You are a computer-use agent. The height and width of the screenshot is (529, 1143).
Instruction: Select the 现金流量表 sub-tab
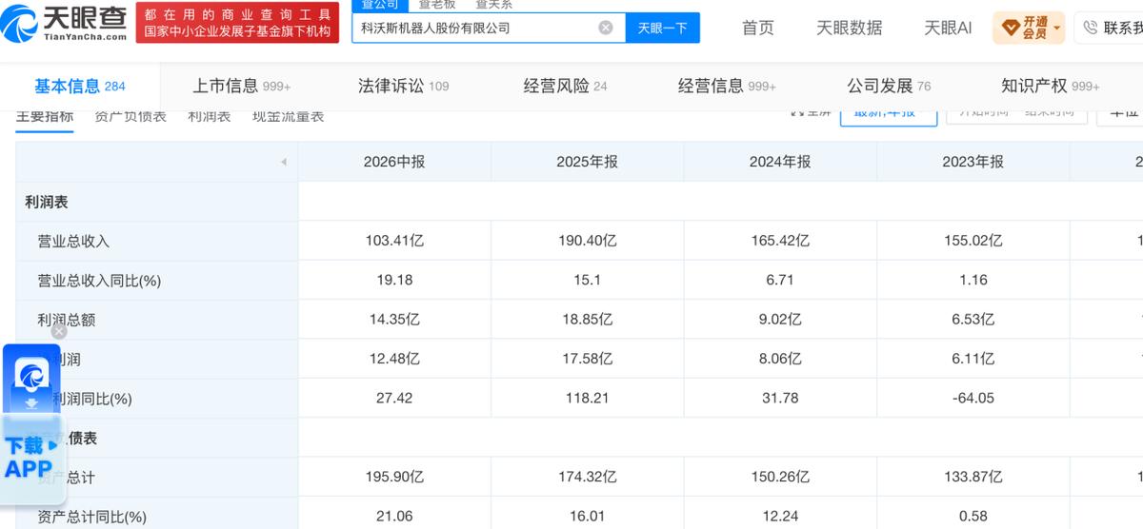coord(288,116)
